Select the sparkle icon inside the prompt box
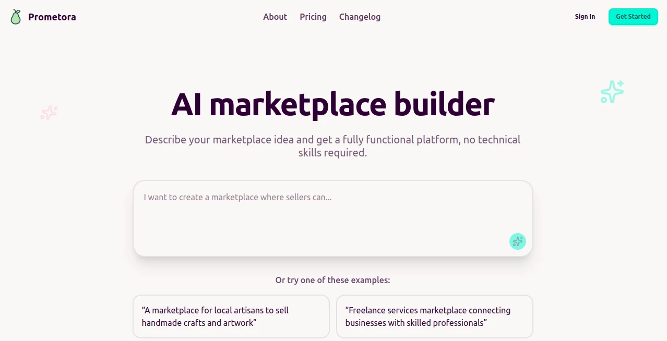Viewport: 667px width, 341px height. [517, 241]
